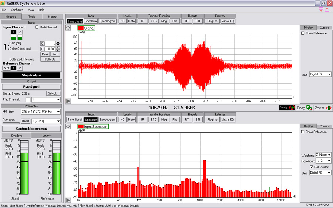Click the pan arrows icon above the spectrum graph
Screen dimensions: 333x208
[68, 126]
